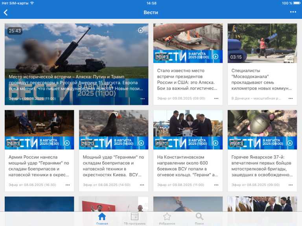Open headline 'Специалисты "Мосводоканала" прокладывают'
This screenshot has width=302, height=226.
pyautogui.click(x=261, y=79)
